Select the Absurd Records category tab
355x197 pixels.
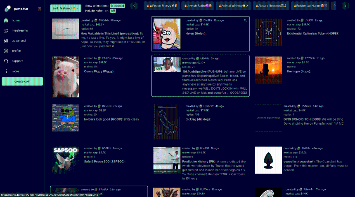271,6
